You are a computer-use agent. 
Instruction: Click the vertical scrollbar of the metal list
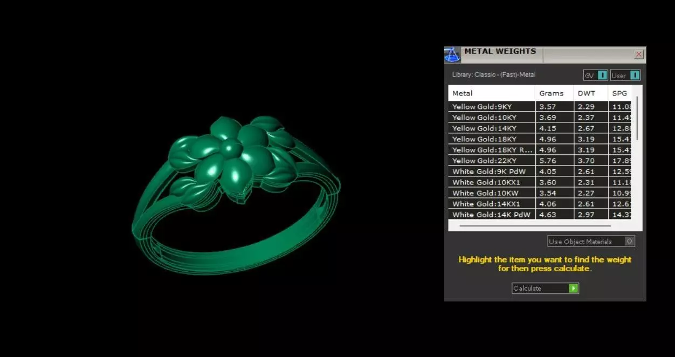click(637, 118)
